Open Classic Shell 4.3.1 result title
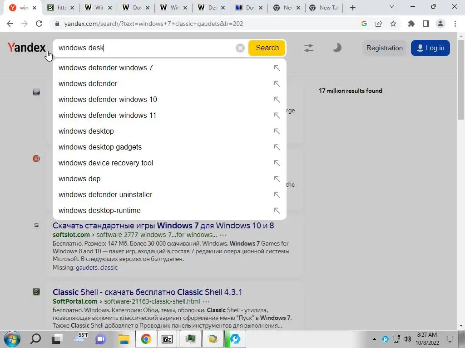 tap(148, 292)
